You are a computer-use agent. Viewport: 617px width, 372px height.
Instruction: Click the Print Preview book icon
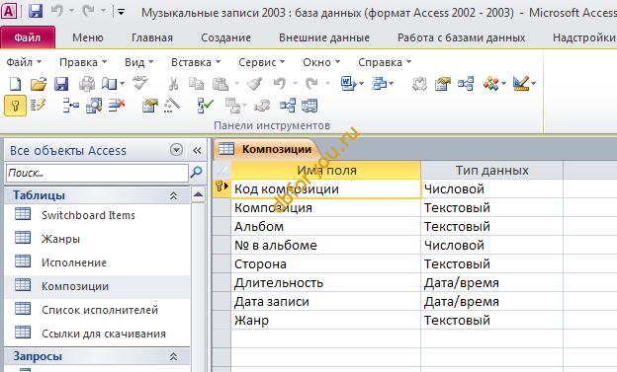(110, 84)
